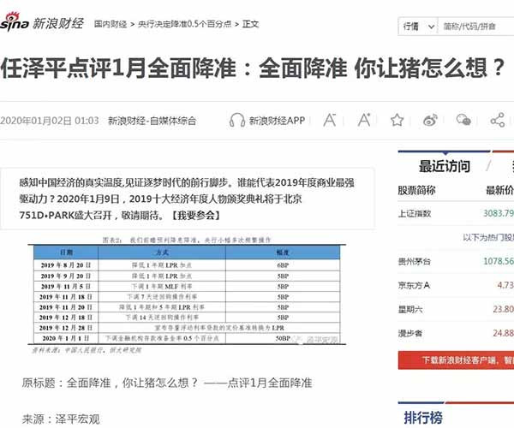Screen dimensions: 514x428
Task: Open 星期六 stock link
Action: coord(410,309)
